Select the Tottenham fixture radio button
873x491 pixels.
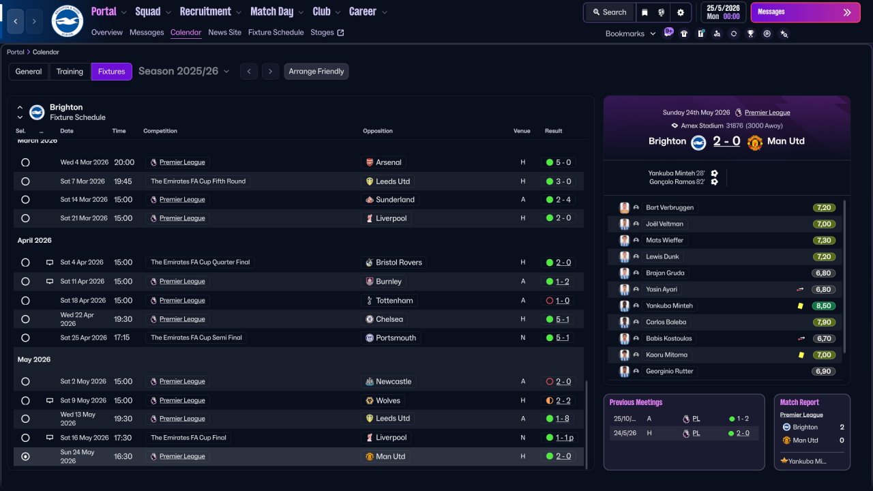[x=25, y=301]
